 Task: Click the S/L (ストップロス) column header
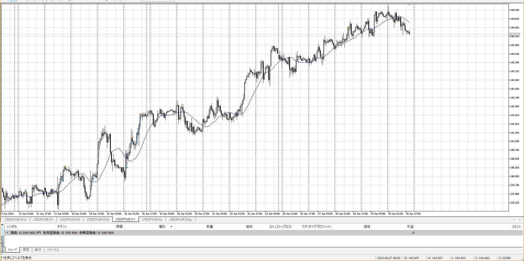pos(280,227)
